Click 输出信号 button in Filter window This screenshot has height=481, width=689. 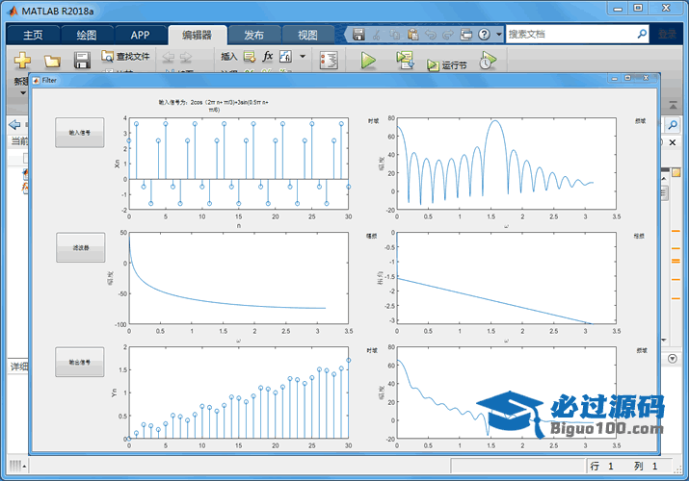[80, 362]
